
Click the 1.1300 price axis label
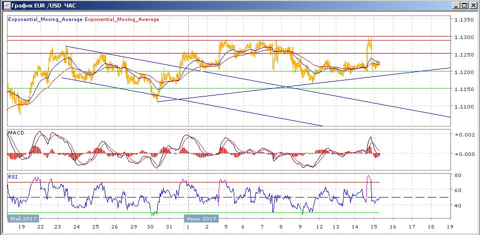[463, 37]
